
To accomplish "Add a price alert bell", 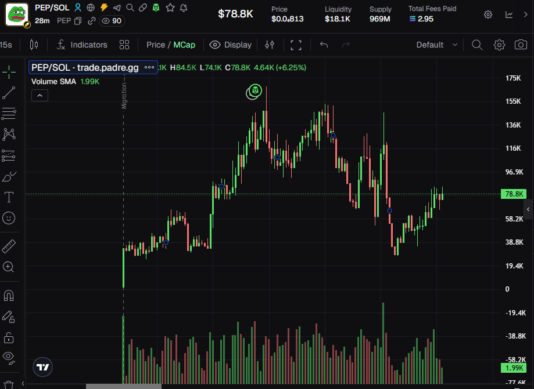I will pos(184,8).
